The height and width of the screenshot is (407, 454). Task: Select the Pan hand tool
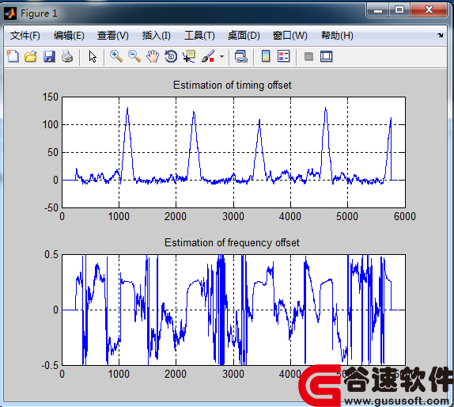click(153, 56)
